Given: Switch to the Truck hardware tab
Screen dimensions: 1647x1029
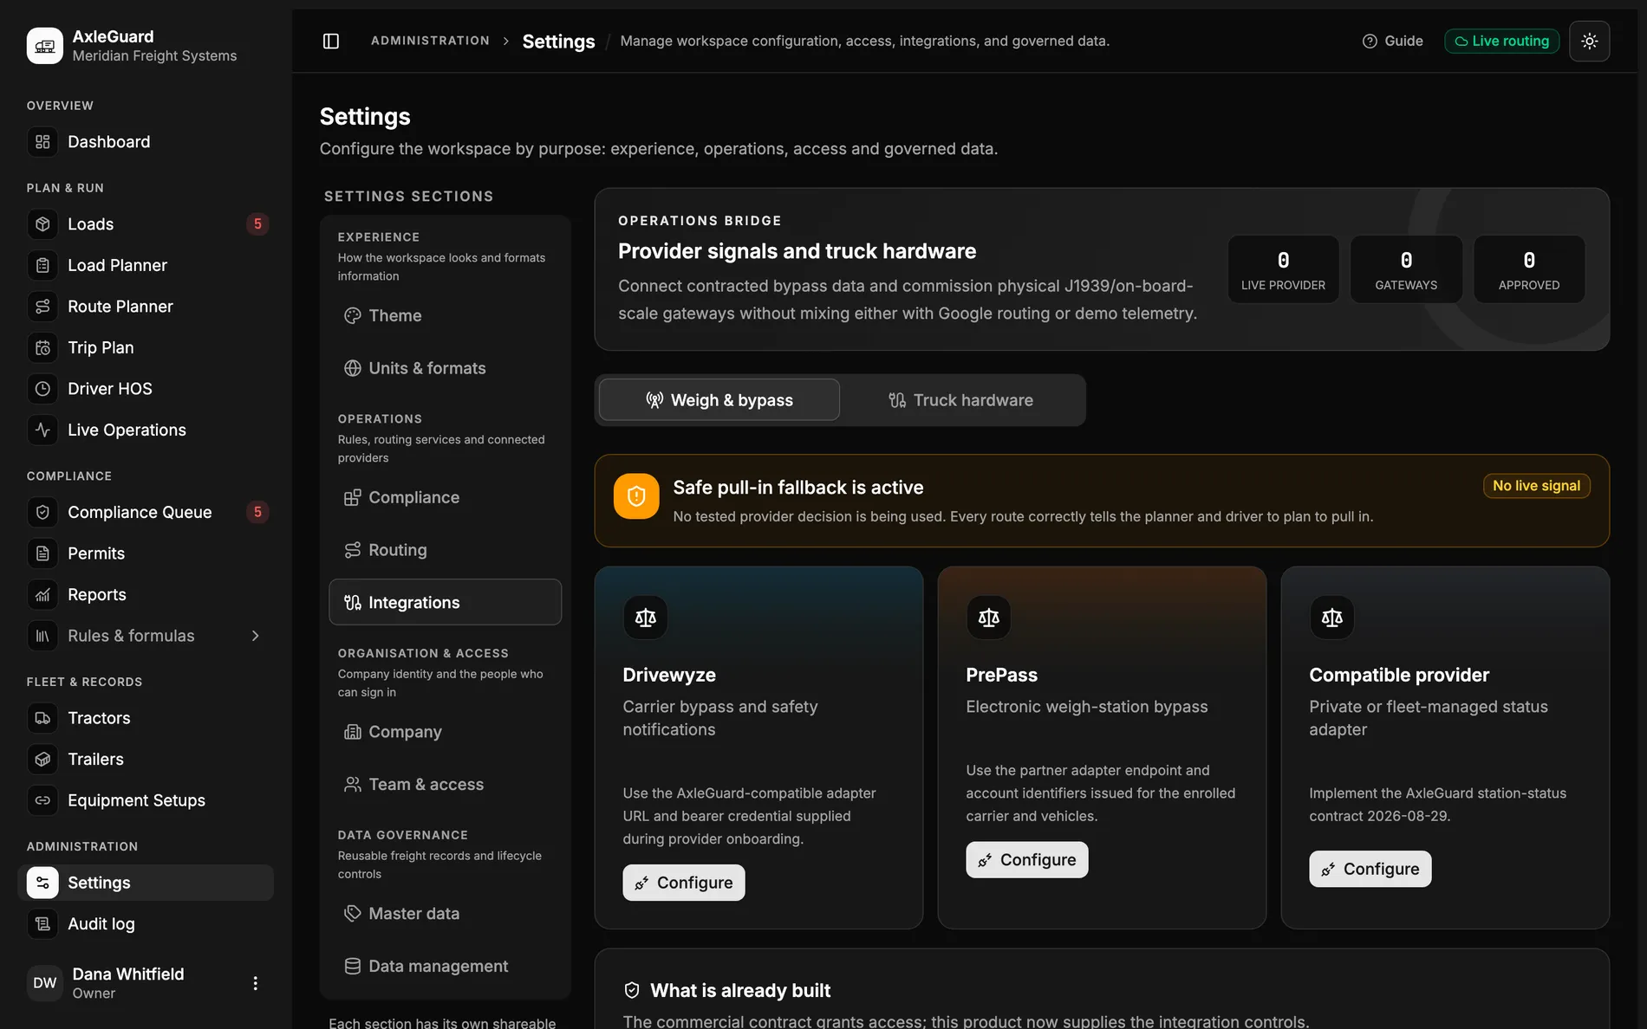Looking at the screenshot, I should click(x=960, y=400).
